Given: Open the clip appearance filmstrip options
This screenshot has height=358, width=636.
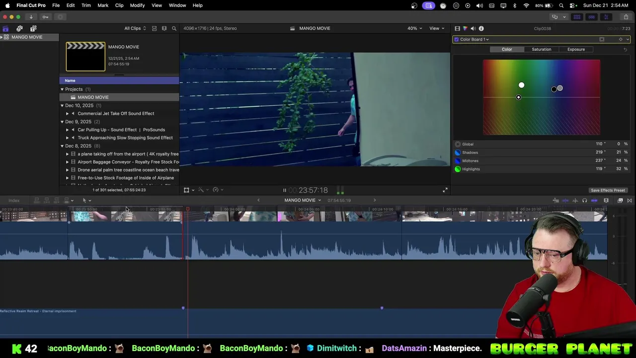Looking at the screenshot, I should pyautogui.click(x=164, y=28).
